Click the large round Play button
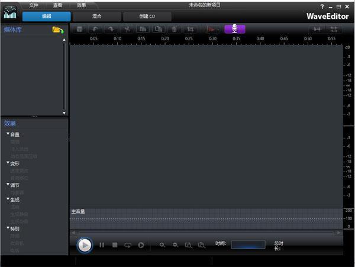This screenshot has width=355, height=267. point(85,245)
